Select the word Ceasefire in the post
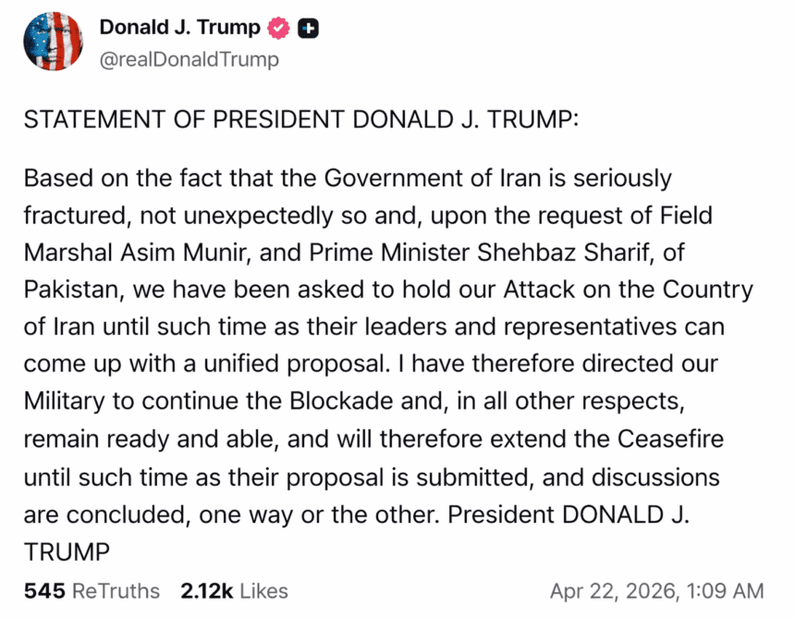This screenshot has width=795, height=618. pyautogui.click(x=668, y=439)
